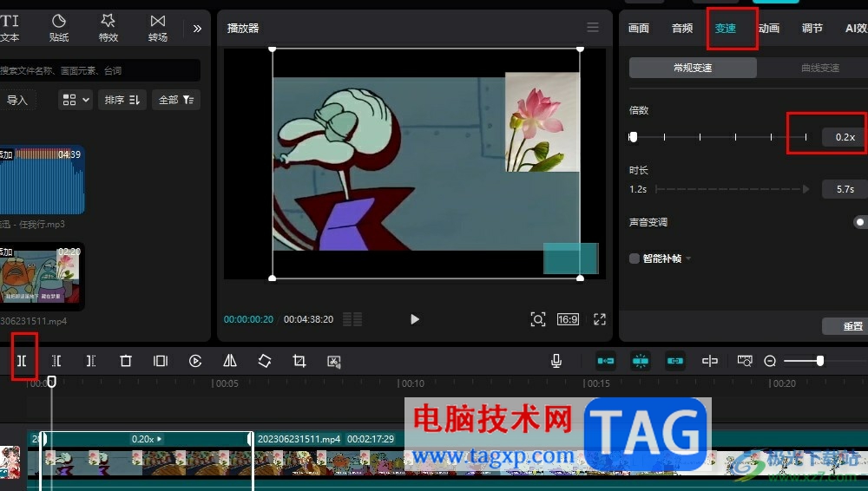Click the microphone record voiceover icon
Screen dimensions: 868x491
click(x=556, y=361)
